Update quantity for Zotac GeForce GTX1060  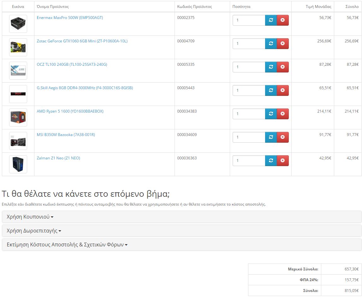pyautogui.click(x=271, y=43)
